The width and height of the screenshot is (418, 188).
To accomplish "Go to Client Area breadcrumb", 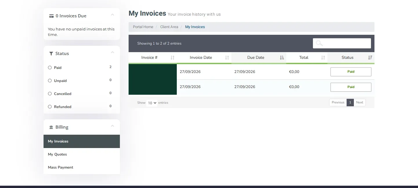I will (x=169, y=27).
